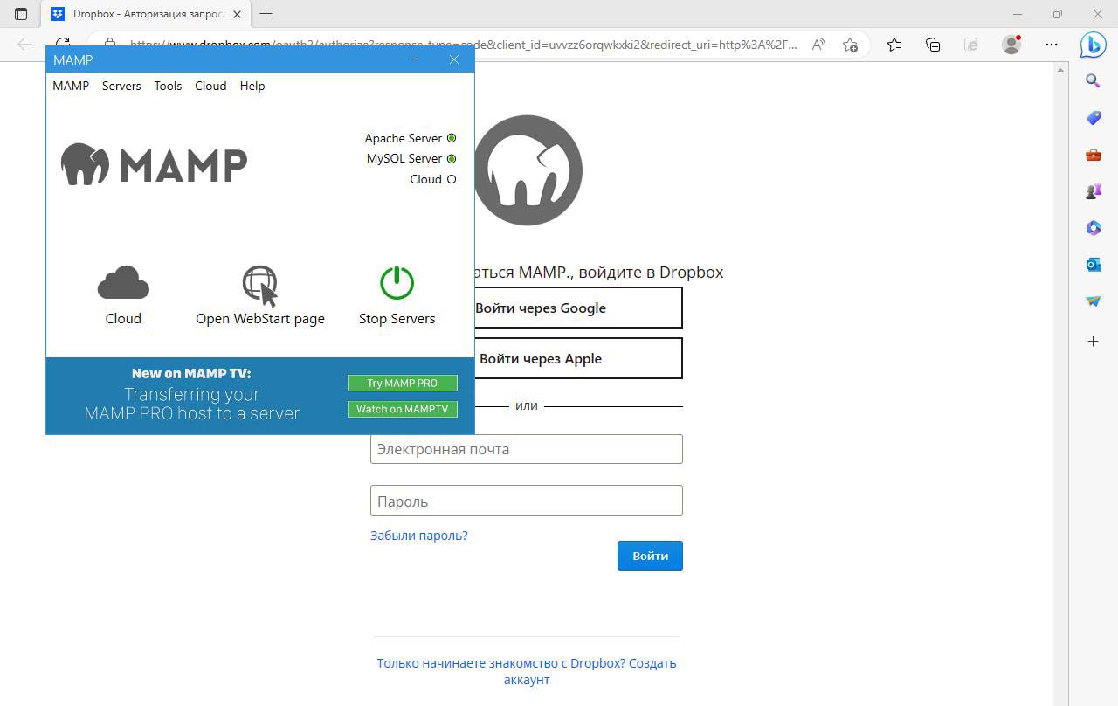Open the Servers menu
The width and height of the screenshot is (1118, 706).
point(121,86)
